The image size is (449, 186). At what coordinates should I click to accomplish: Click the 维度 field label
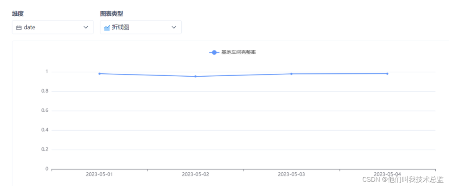18,14
